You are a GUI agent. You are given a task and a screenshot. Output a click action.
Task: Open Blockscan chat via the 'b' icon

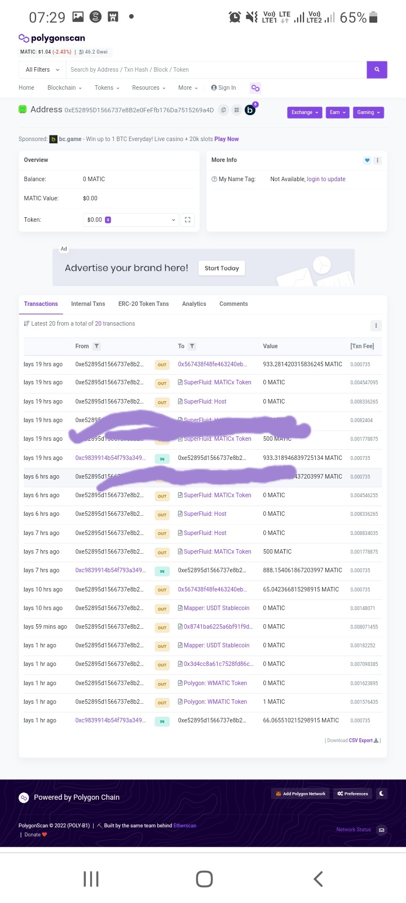tap(250, 110)
